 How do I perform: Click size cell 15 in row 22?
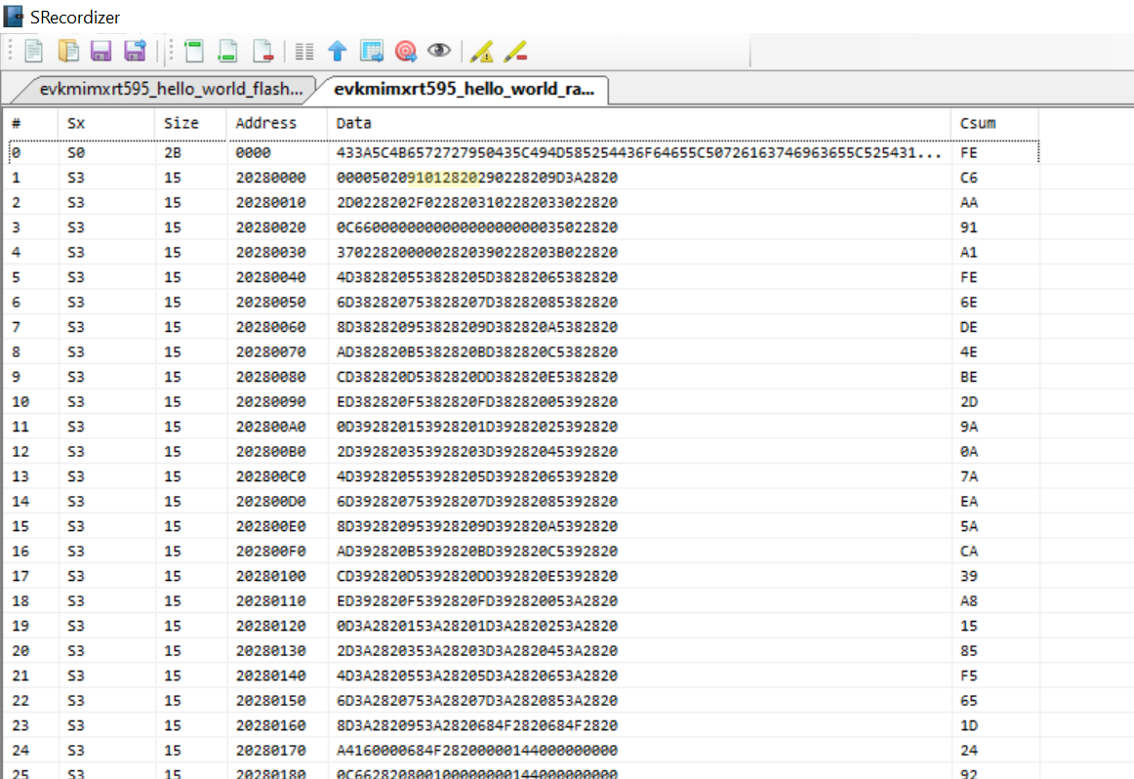point(190,701)
